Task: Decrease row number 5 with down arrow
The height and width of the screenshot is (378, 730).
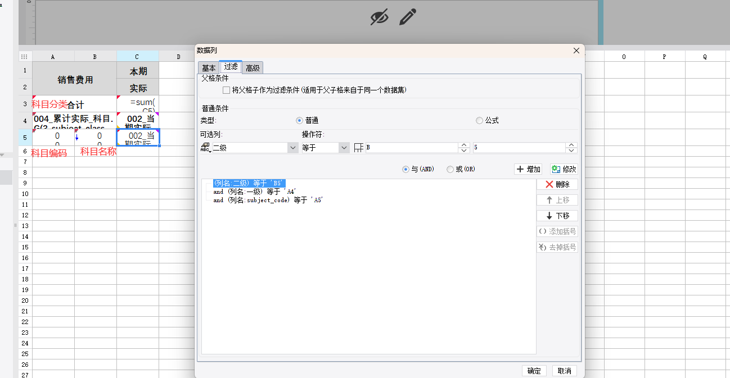Action: 571,151
